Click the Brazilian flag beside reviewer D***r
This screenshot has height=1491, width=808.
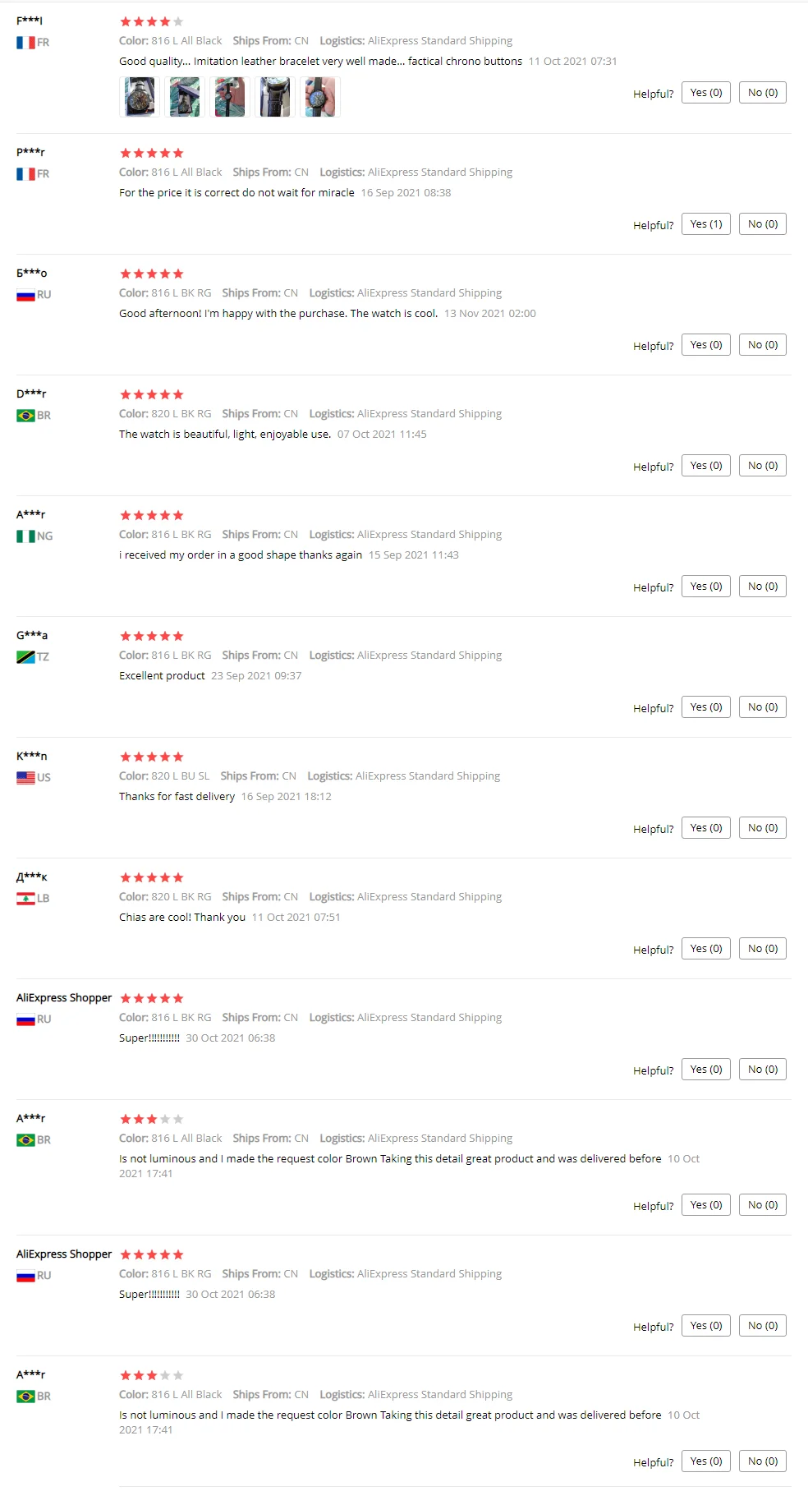pyautogui.click(x=25, y=416)
